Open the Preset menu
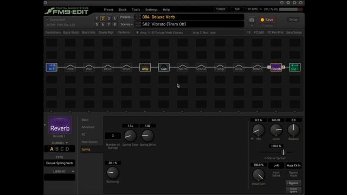 coord(108,10)
